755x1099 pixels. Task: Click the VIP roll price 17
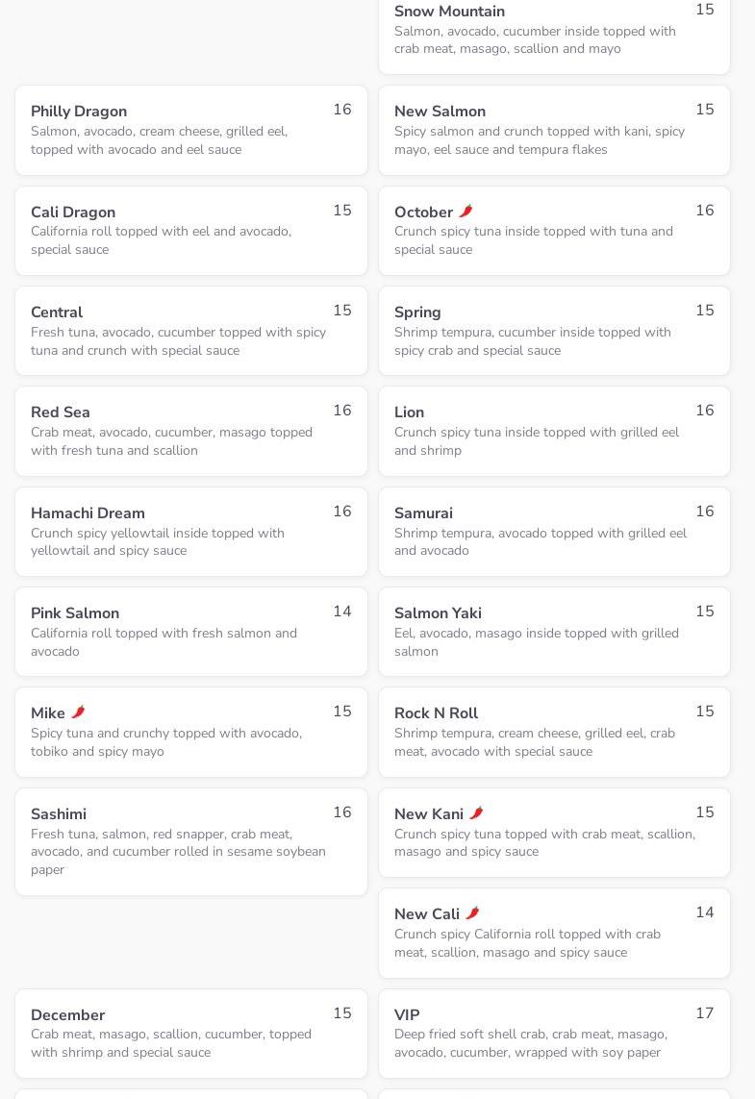704,1013
